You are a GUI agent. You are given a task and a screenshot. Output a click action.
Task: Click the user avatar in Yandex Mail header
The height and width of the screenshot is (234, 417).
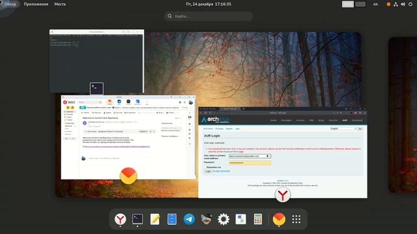(191, 103)
